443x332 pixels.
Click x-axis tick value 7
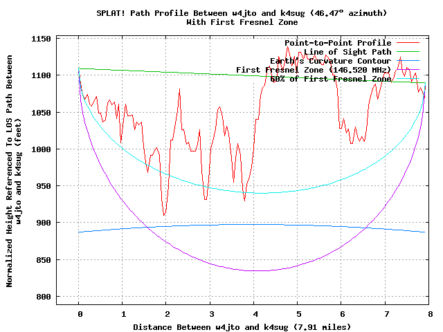(387, 314)
